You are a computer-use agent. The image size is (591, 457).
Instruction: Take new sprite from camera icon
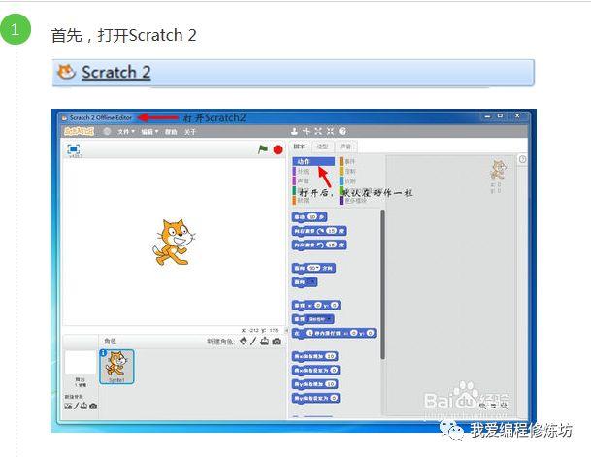coord(277,342)
